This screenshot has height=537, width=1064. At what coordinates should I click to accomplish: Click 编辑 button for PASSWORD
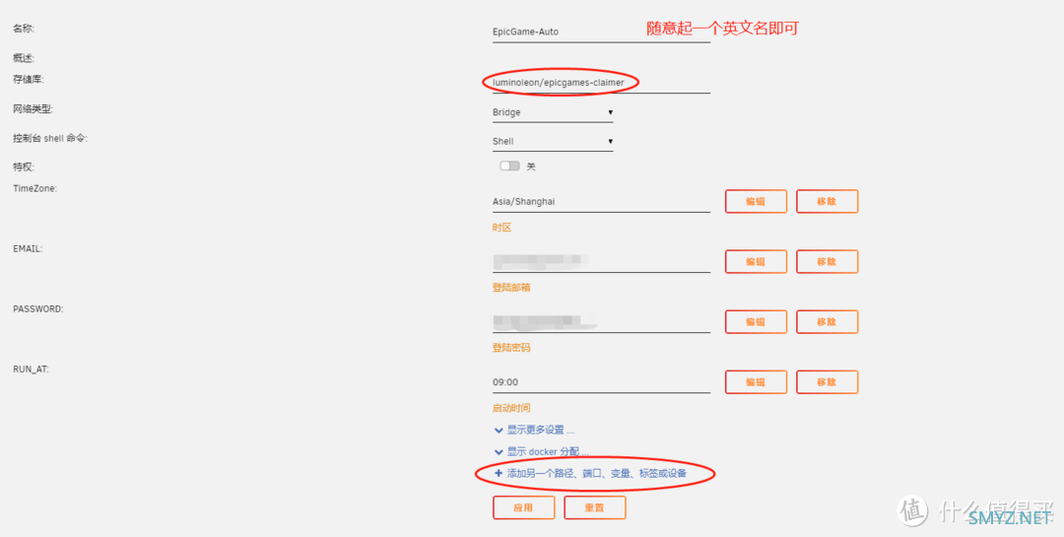click(x=756, y=322)
